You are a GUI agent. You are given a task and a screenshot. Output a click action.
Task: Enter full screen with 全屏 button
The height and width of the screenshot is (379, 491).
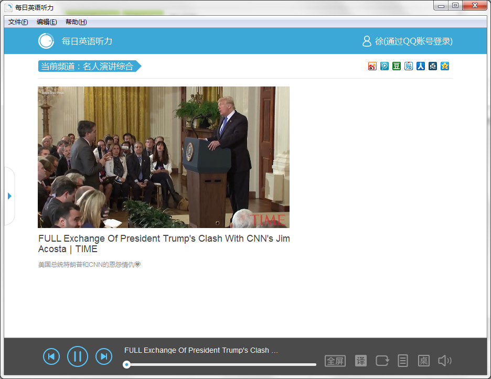[x=335, y=361]
